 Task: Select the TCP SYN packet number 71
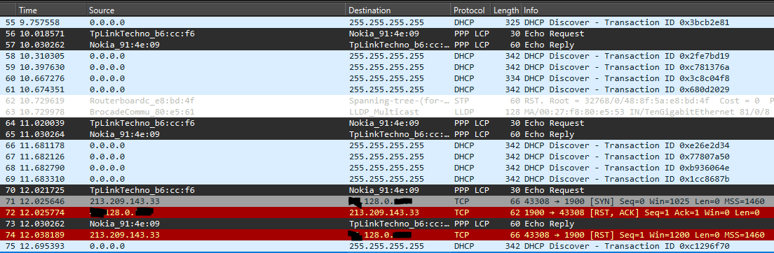[387, 201]
